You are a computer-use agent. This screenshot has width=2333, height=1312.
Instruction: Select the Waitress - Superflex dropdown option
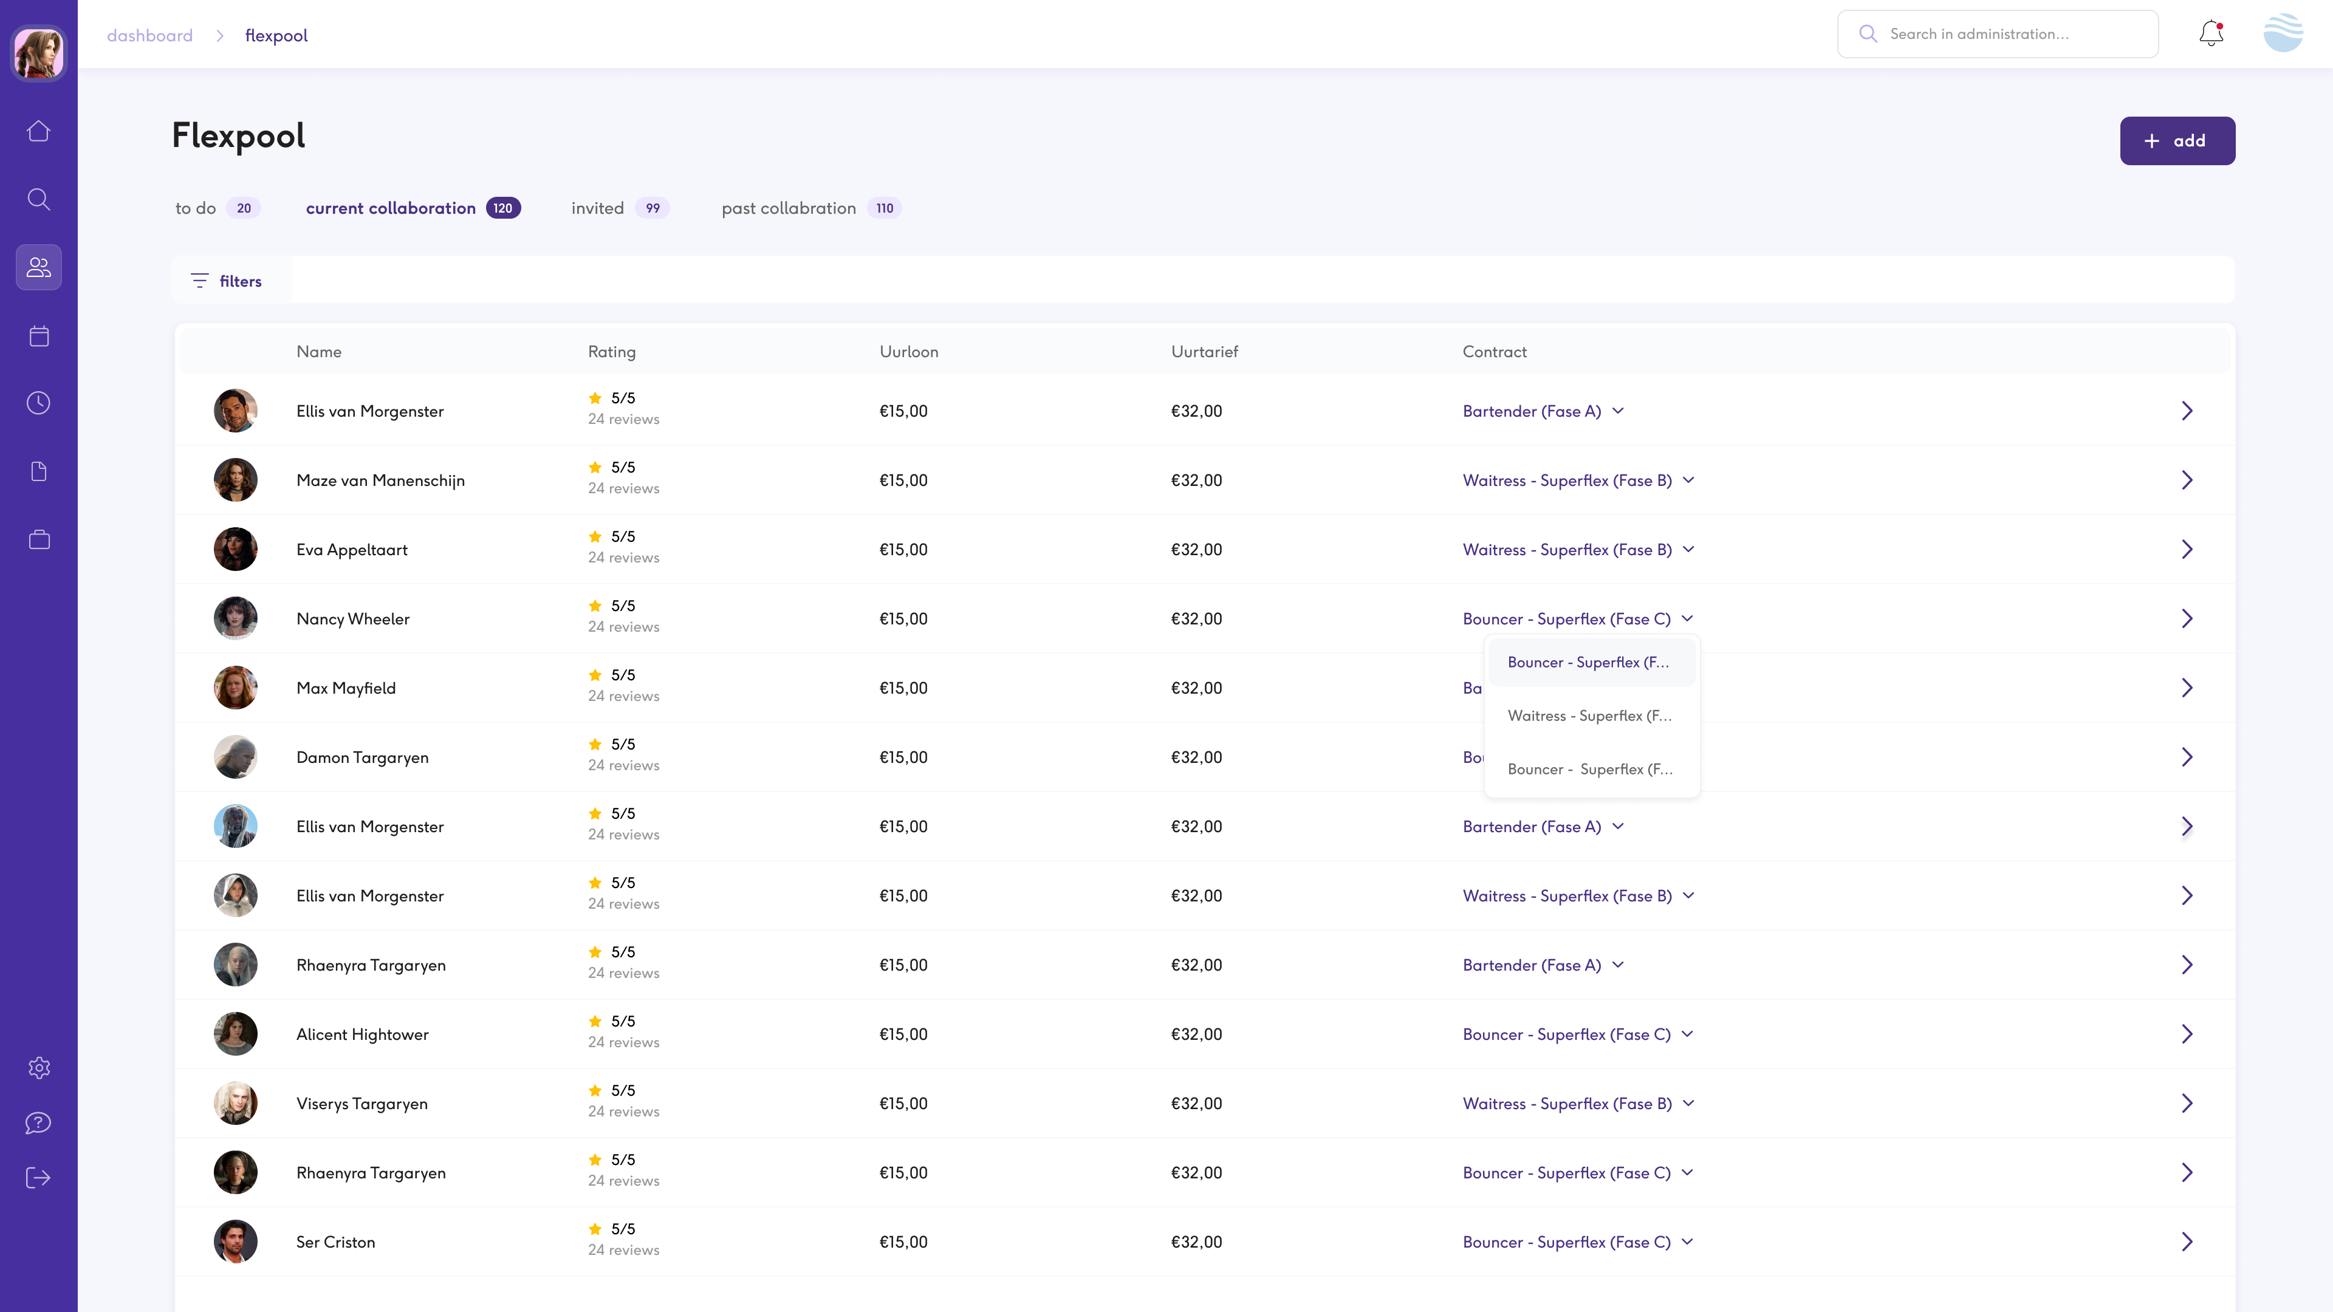click(x=1589, y=716)
